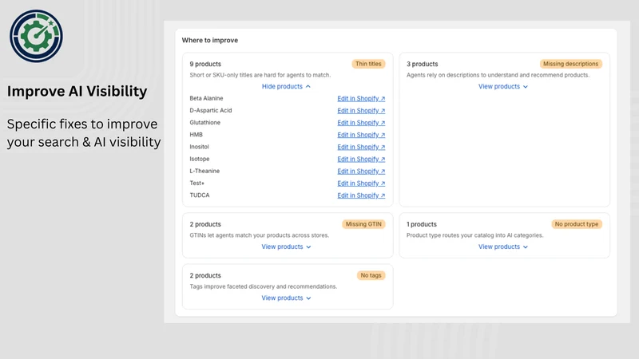Click the 'Improve AI Visibility' headline
639x359 pixels.
pos(77,91)
